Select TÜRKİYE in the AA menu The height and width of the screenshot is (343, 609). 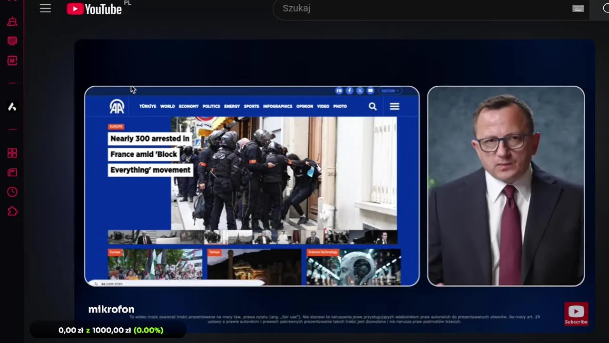[147, 106]
